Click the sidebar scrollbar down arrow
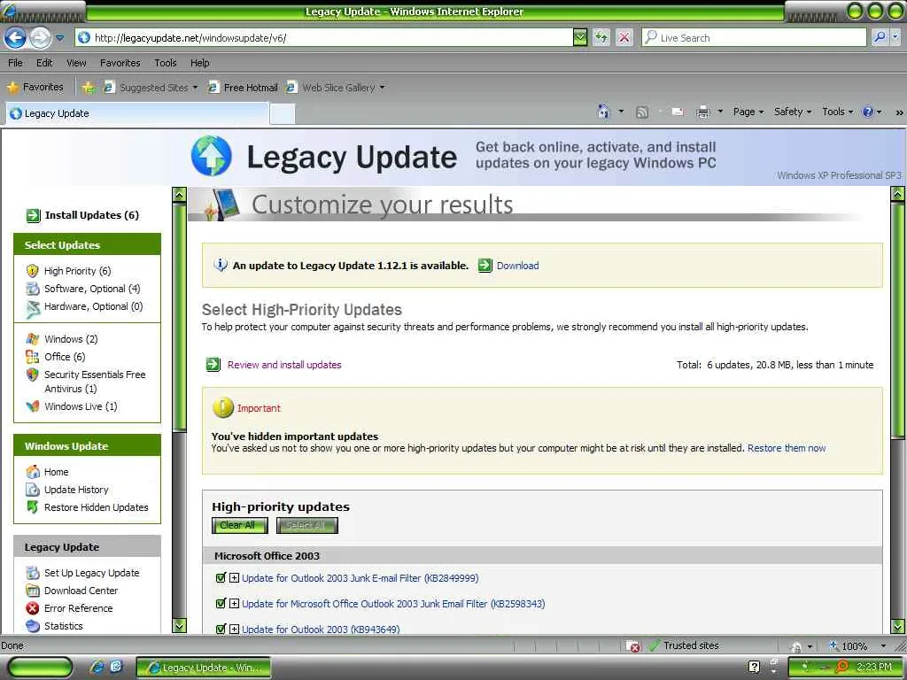The image size is (907, 680). [x=179, y=626]
